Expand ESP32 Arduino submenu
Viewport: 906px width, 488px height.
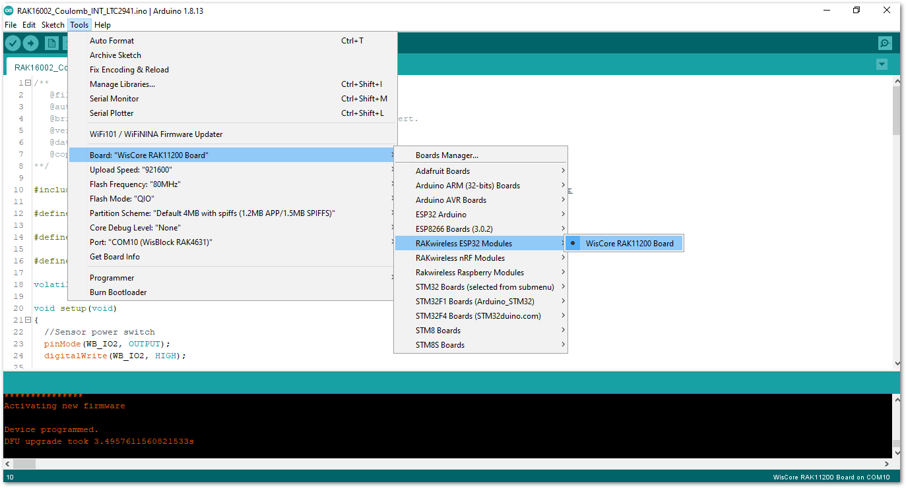pyautogui.click(x=480, y=215)
